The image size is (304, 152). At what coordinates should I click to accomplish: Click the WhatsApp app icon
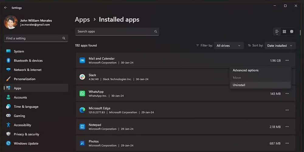coord(82,93)
